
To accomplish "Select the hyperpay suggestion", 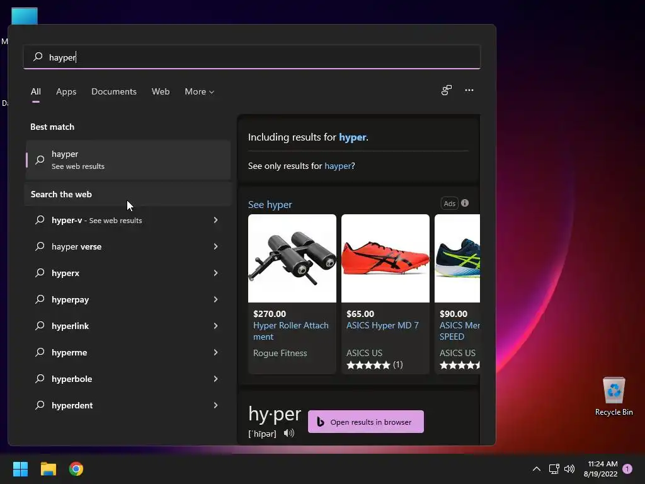I will tap(128, 299).
